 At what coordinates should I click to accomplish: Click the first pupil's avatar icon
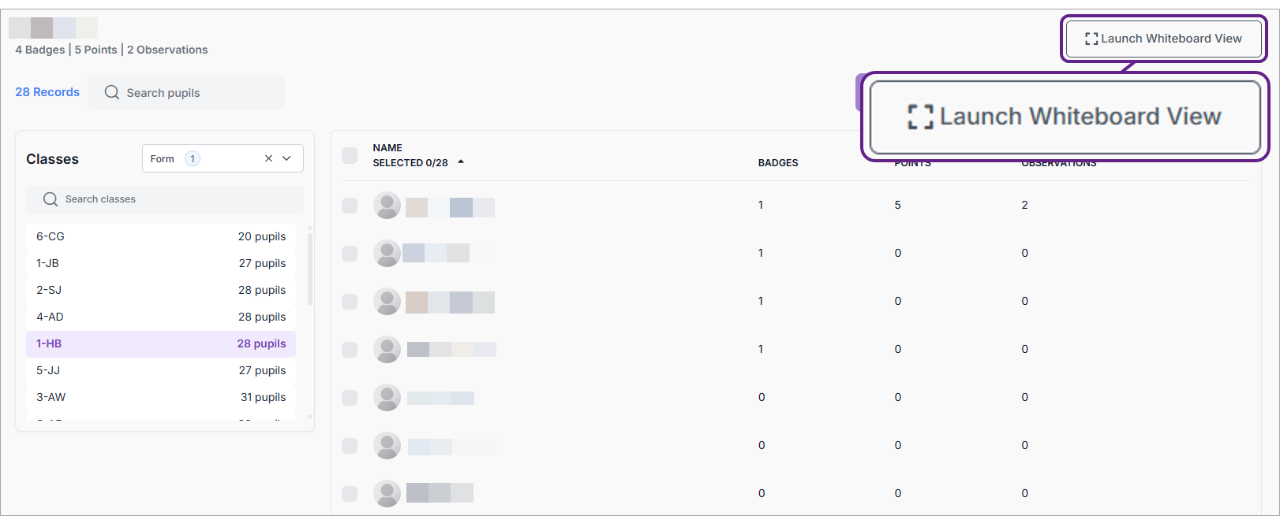(387, 206)
